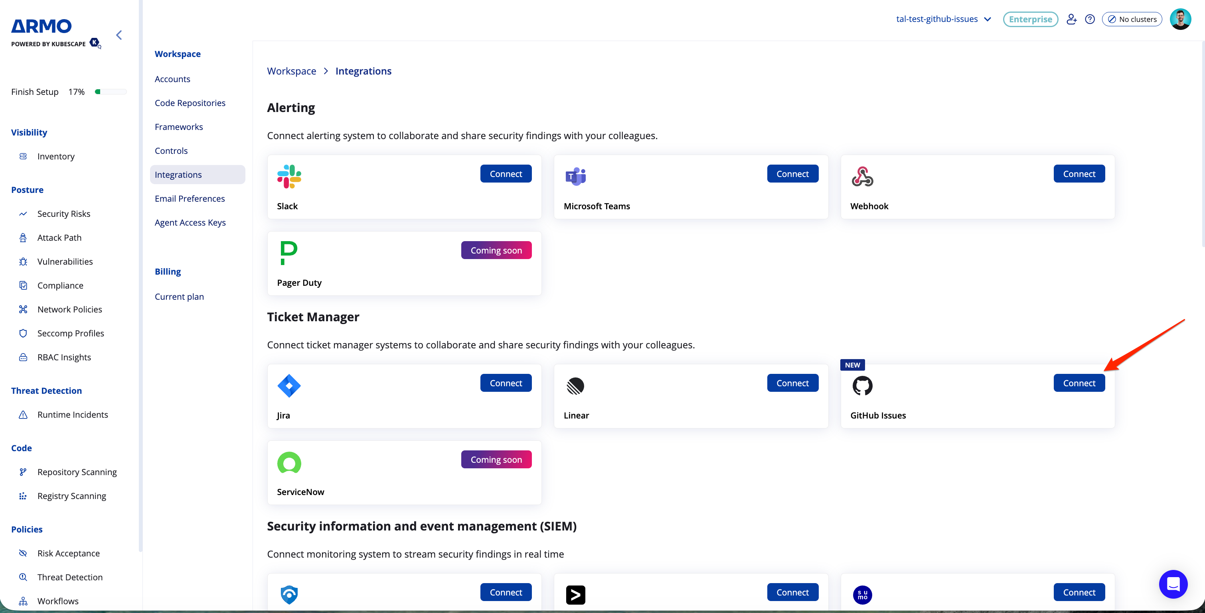Click the Vulnerabilities bug icon
Viewport: 1205px width, 613px height.
pos(23,261)
